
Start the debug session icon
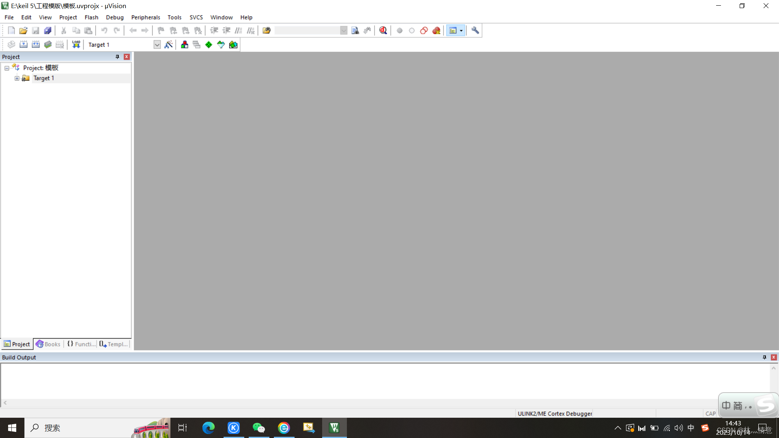[x=383, y=30]
